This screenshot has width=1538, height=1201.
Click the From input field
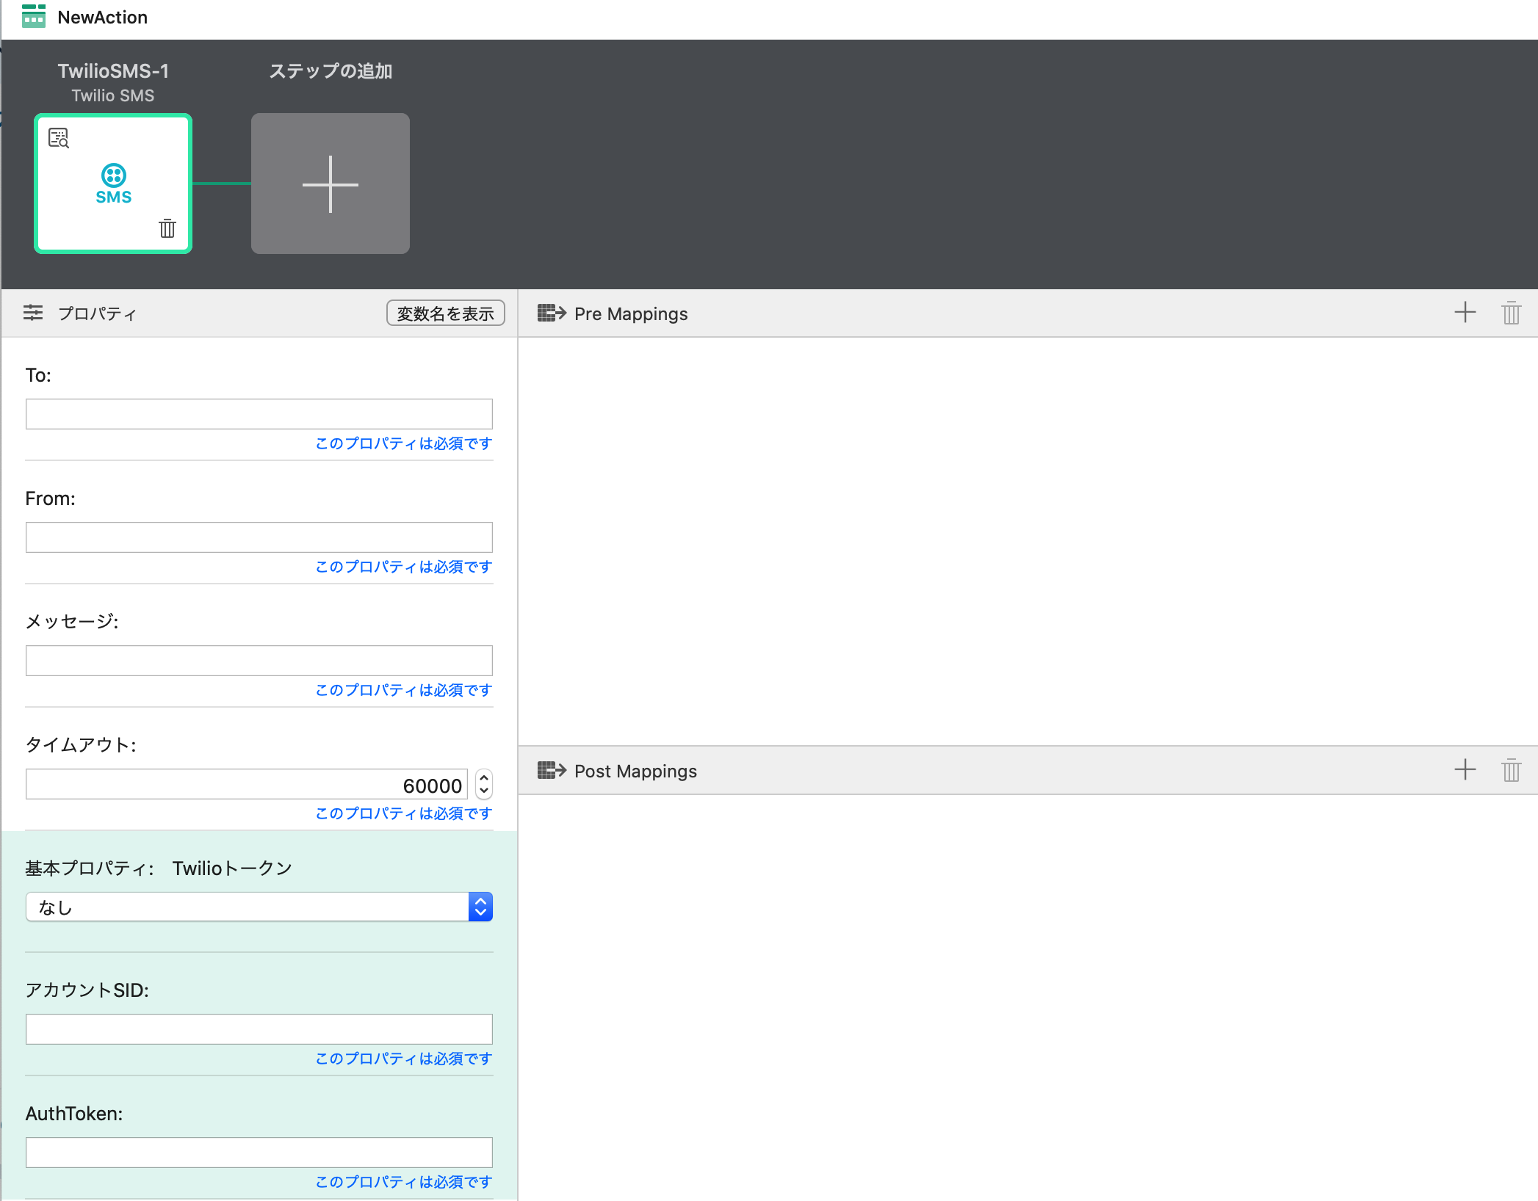click(259, 537)
